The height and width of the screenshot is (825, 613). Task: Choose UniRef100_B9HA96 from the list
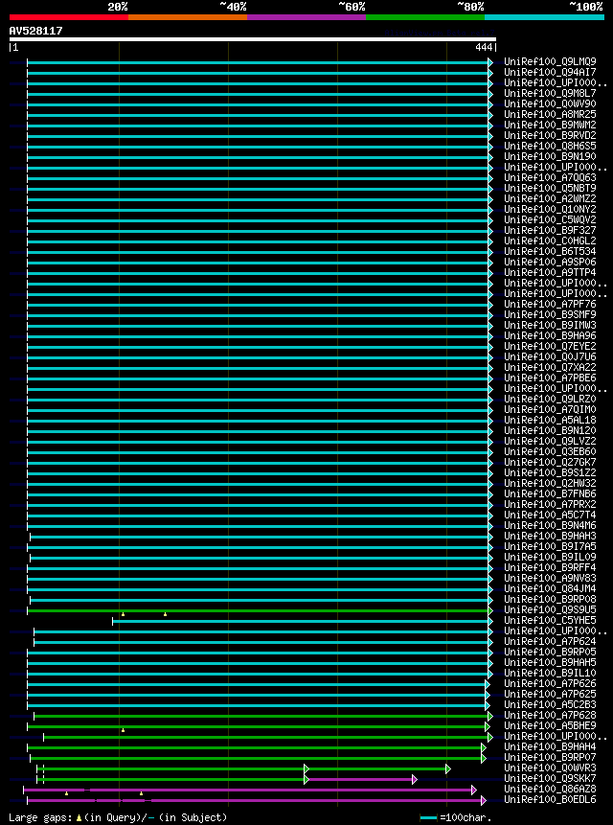[x=550, y=335]
